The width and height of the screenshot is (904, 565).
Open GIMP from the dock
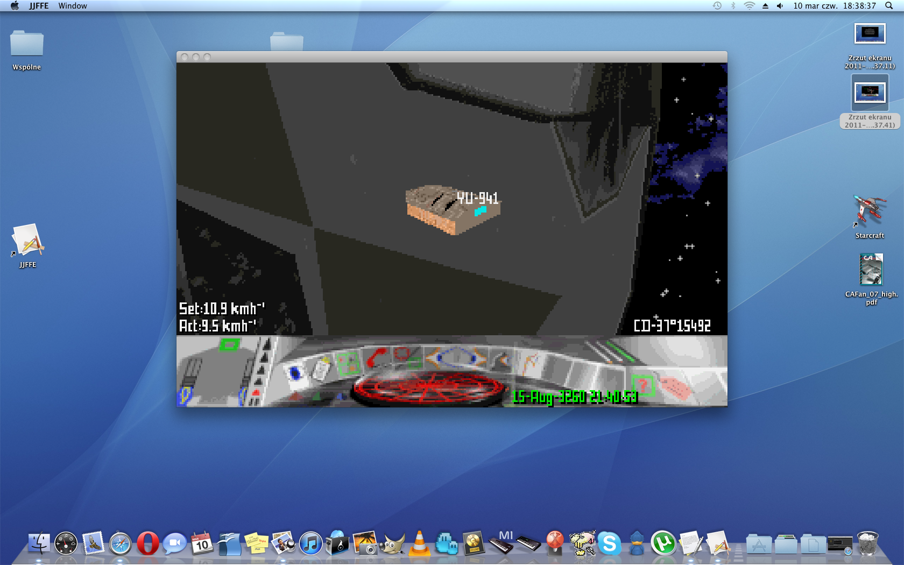pos(393,543)
